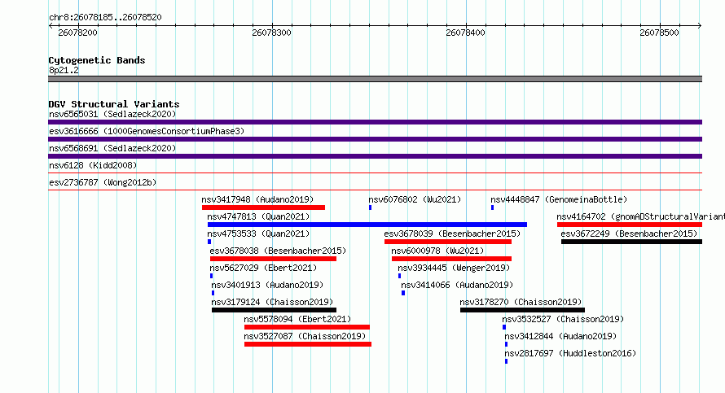Select nsv3412844 (Audano2019) label
This screenshot has width=725, height=393.
click(560, 336)
